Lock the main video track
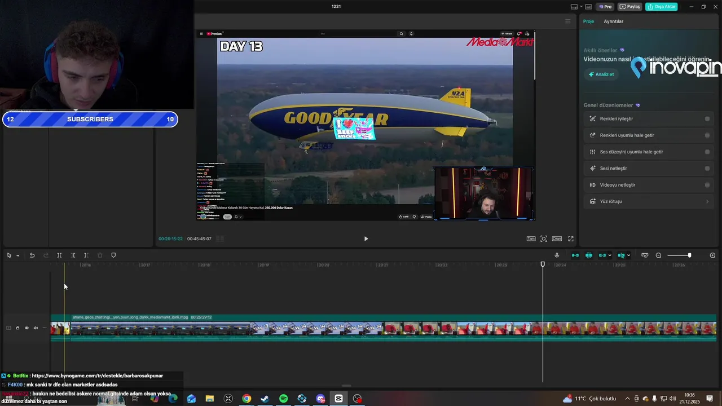Screen dimensions: 722x406 pos(17,328)
